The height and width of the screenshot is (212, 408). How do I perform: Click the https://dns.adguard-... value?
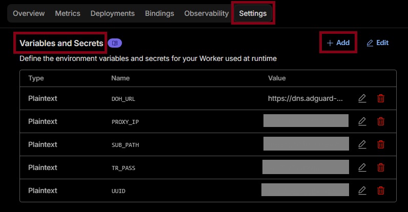click(305, 98)
